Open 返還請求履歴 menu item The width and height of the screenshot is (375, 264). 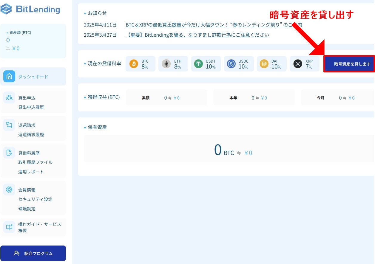click(x=31, y=134)
